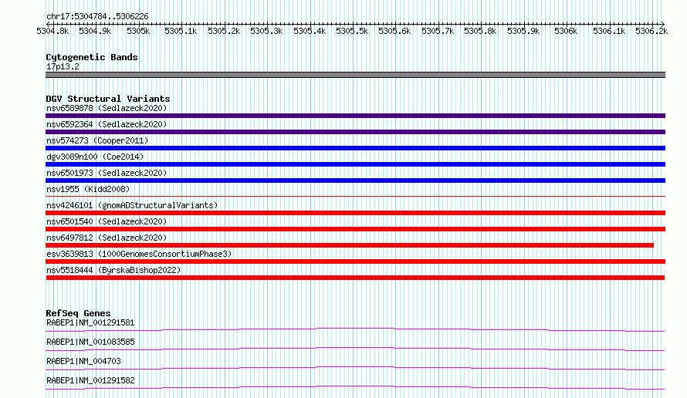The width and height of the screenshot is (687, 398).
Task: Click the 5305k ruler tick label
Action: pos(138,31)
